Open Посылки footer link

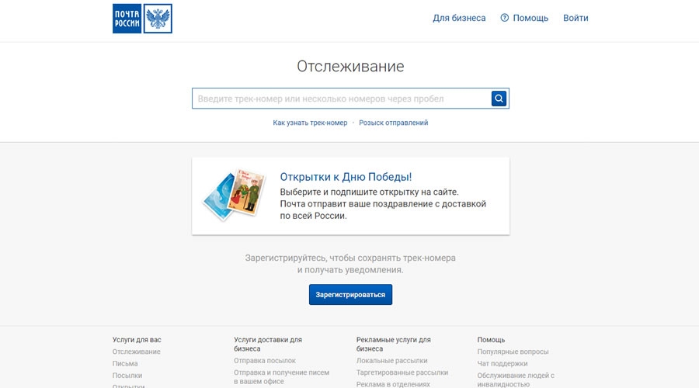tap(127, 376)
